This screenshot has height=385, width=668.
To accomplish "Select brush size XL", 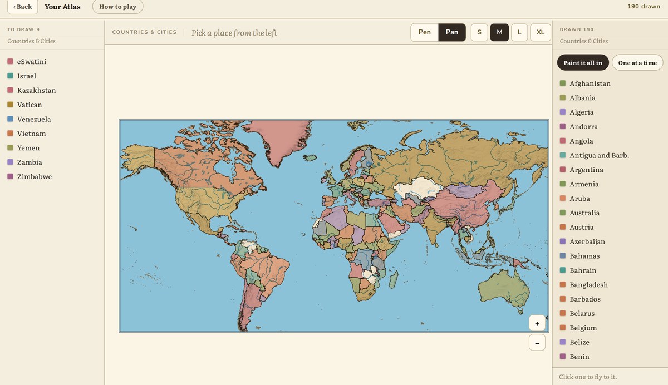I will [x=541, y=32].
